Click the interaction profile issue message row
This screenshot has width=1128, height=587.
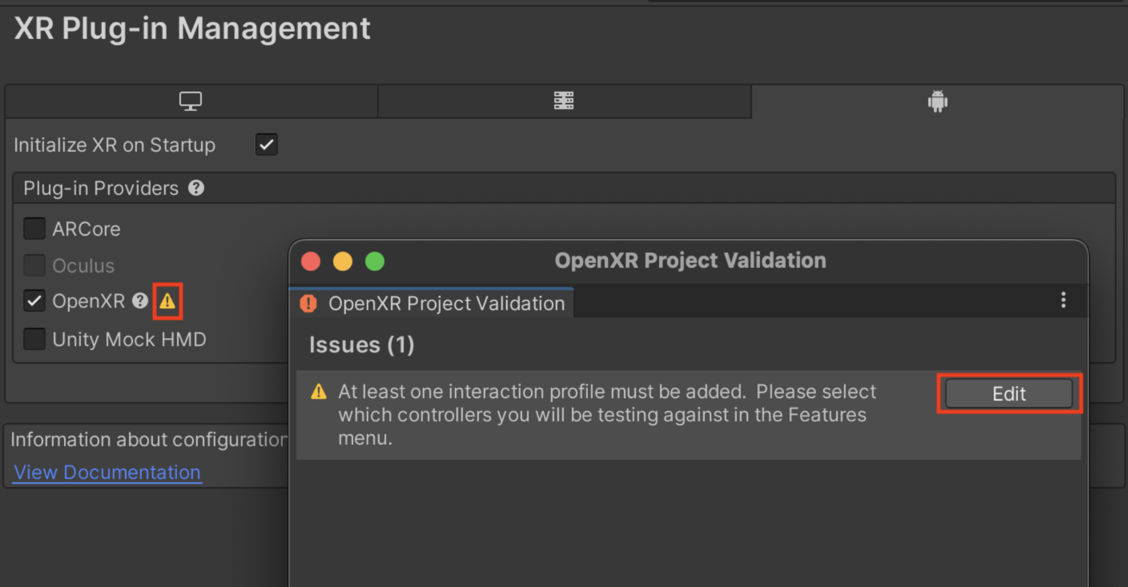pos(606,415)
